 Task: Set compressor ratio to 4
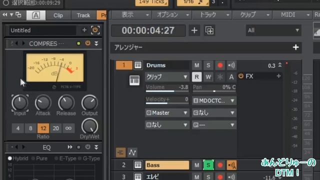[x=18, y=128]
